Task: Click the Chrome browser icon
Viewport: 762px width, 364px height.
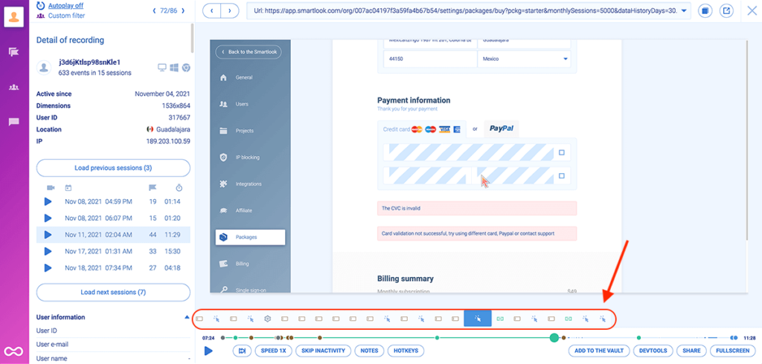Action: point(186,68)
